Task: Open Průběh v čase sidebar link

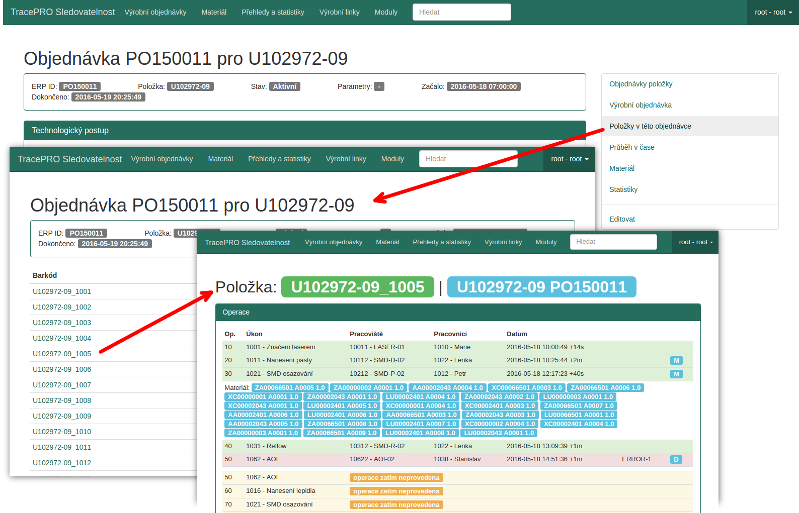Action: click(x=690, y=147)
